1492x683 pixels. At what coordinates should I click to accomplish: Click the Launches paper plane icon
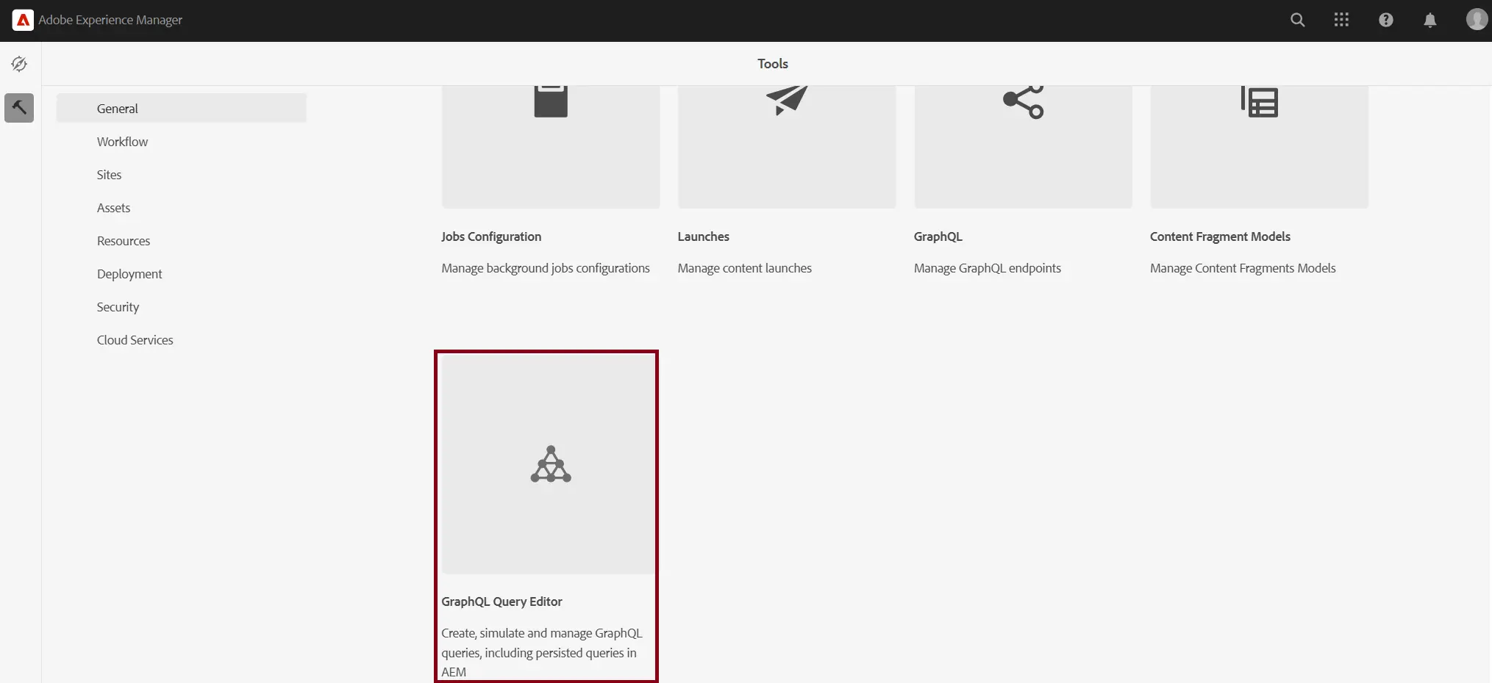(787, 101)
